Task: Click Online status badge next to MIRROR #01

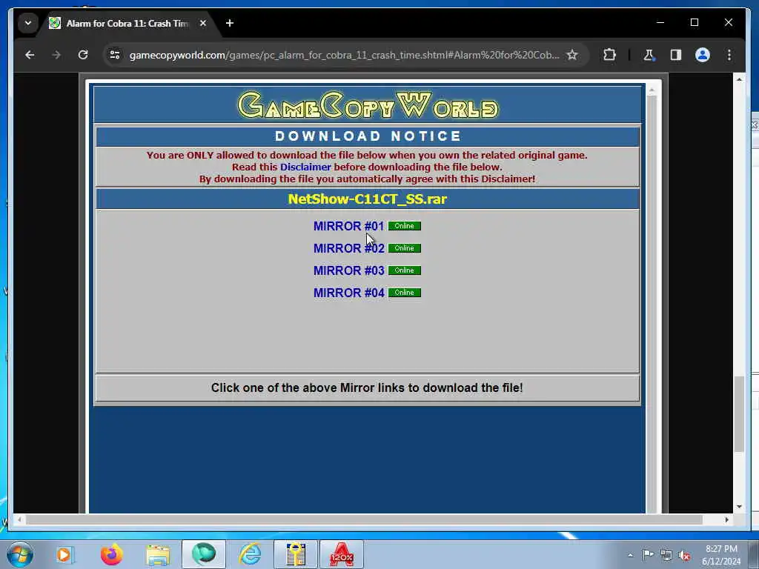Action: click(405, 226)
